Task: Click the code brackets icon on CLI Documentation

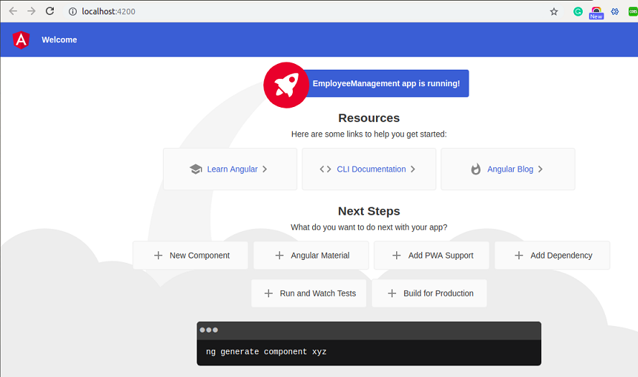Action: tap(325, 169)
